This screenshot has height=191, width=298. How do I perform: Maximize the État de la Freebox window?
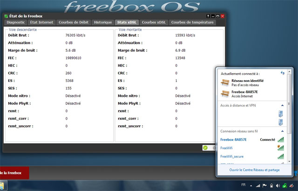click(x=218, y=16)
